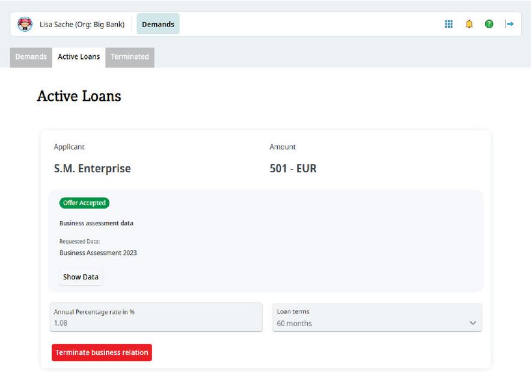Open the Terminated tab
532x372 pixels.
[x=130, y=57]
